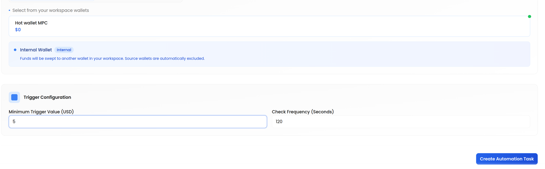
Task: Click the $0 balance of Hot wallet MPC
Action: (x=18, y=30)
